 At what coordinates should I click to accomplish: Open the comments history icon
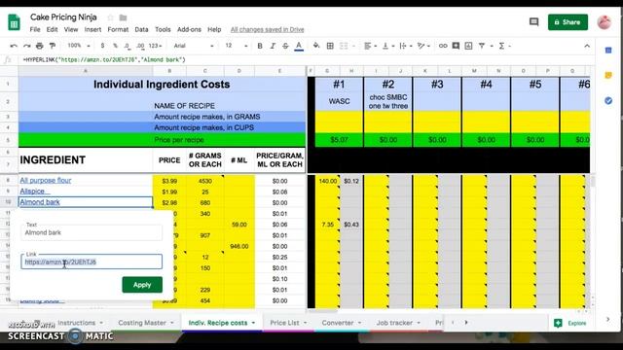pyautogui.click(x=533, y=22)
